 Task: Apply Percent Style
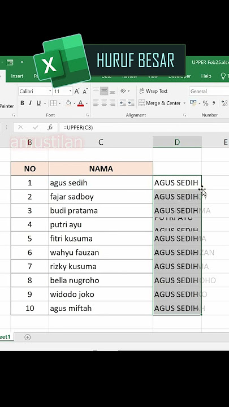click(205, 103)
